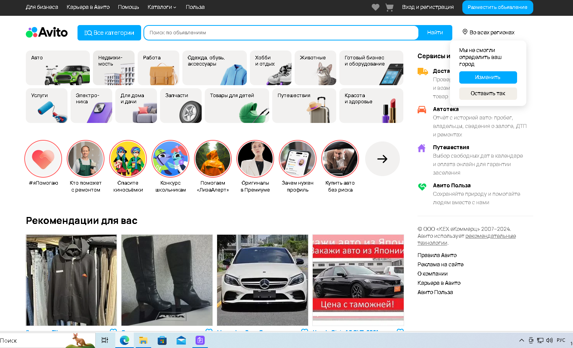
Task: Open favorites heart icon in top bar
Action: pyautogui.click(x=375, y=7)
